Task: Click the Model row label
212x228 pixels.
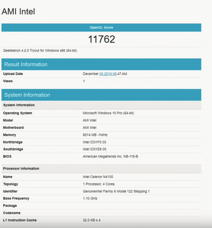Action: (8, 120)
